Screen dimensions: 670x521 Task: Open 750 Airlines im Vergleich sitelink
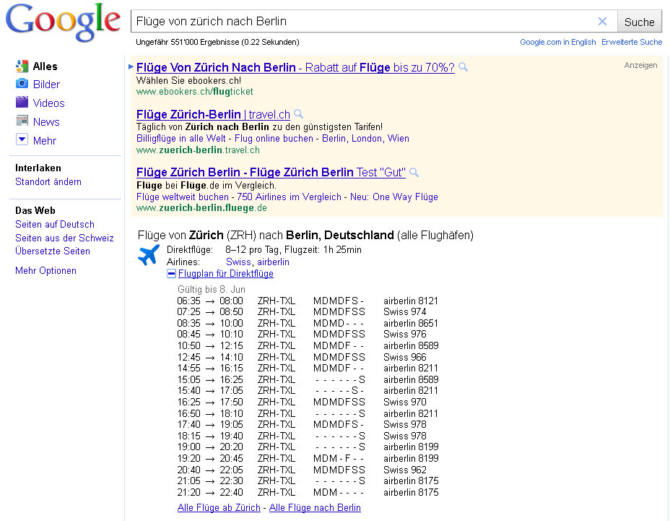click(290, 197)
